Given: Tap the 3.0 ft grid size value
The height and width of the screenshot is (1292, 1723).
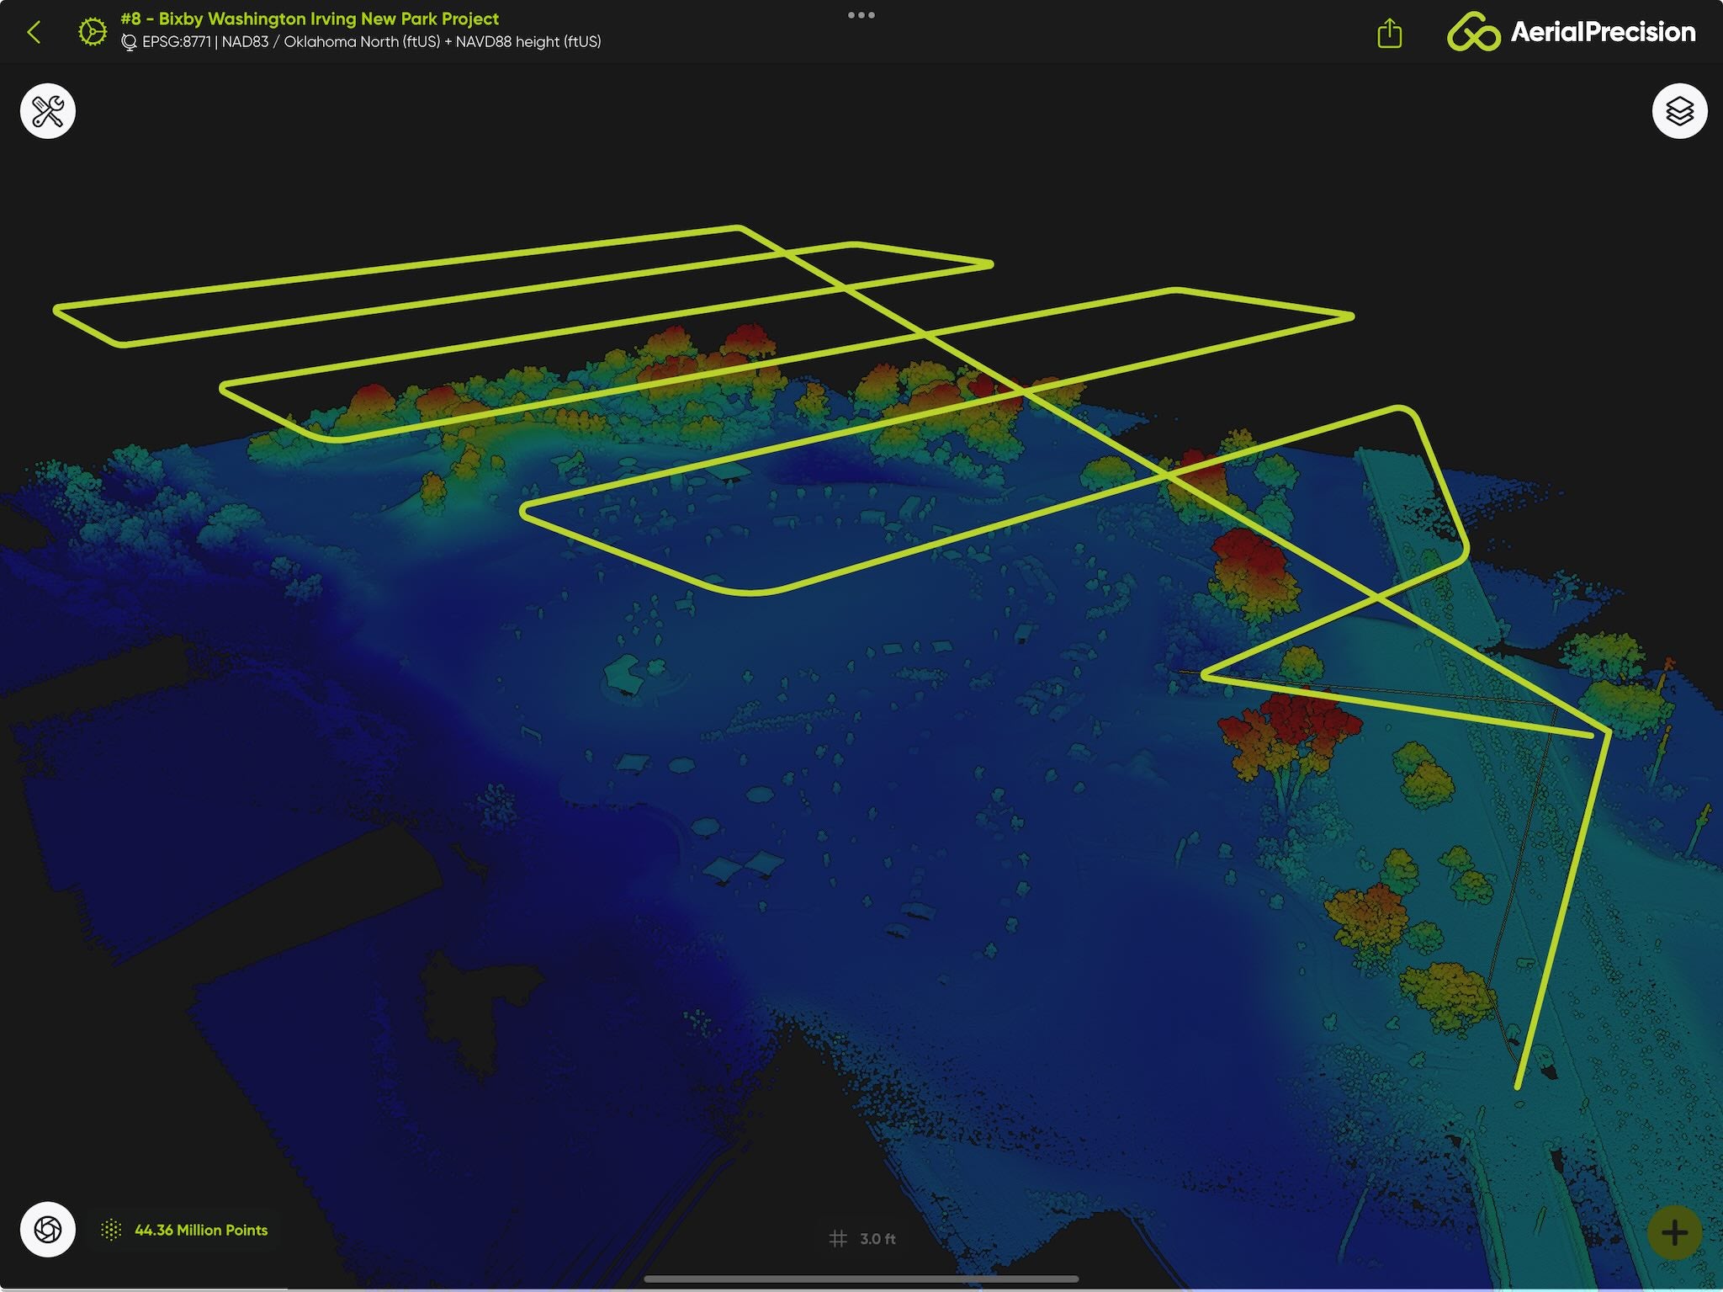Looking at the screenshot, I should (877, 1239).
